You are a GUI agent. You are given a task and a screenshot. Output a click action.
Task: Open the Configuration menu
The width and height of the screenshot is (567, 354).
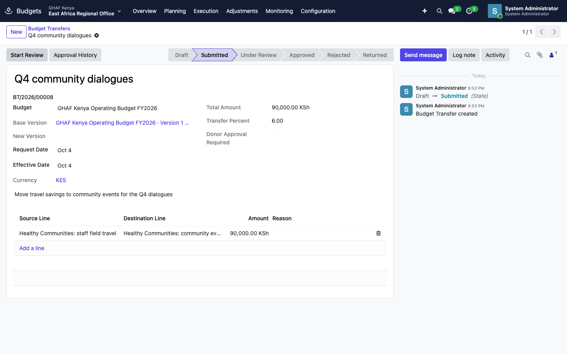[318, 11]
